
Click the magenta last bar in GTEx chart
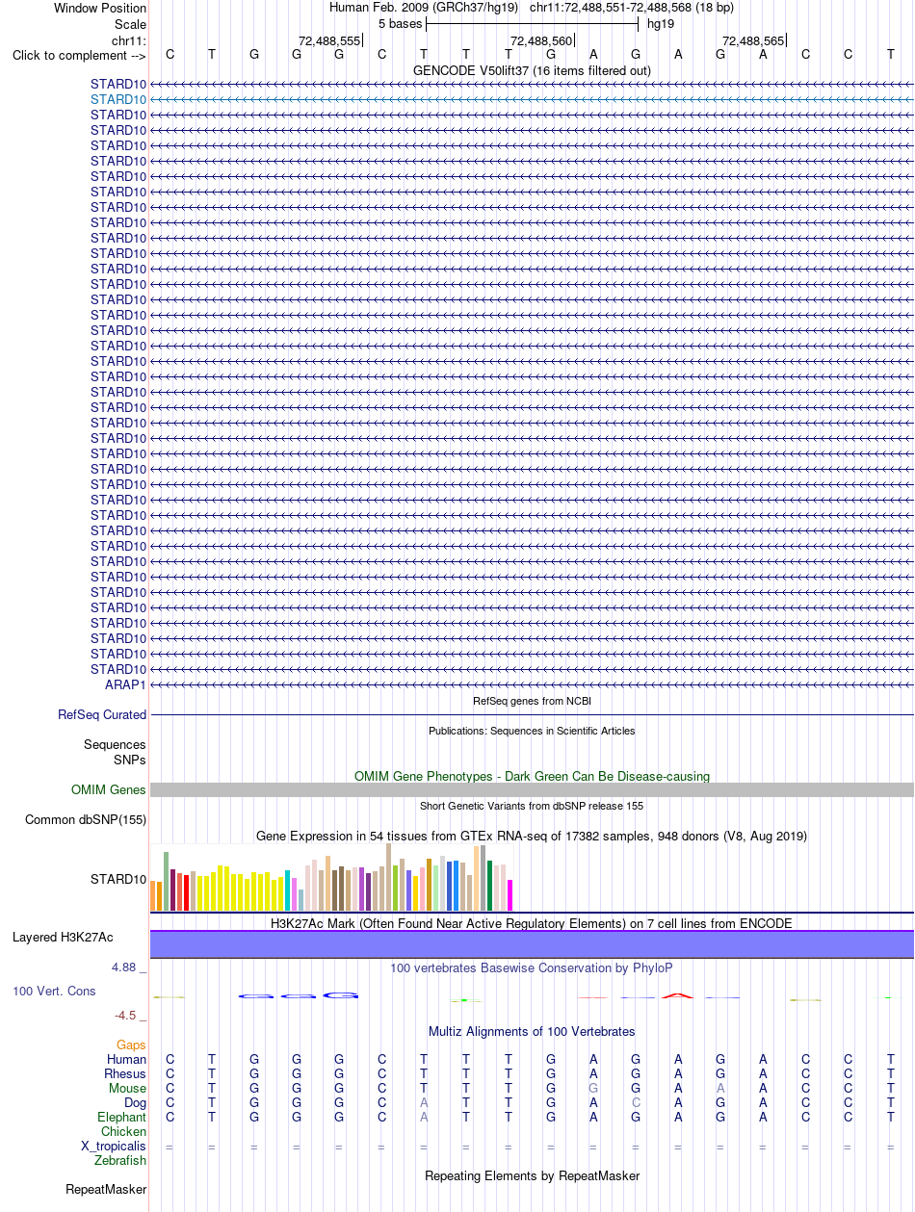pyautogui.click(x=510, y=895)
